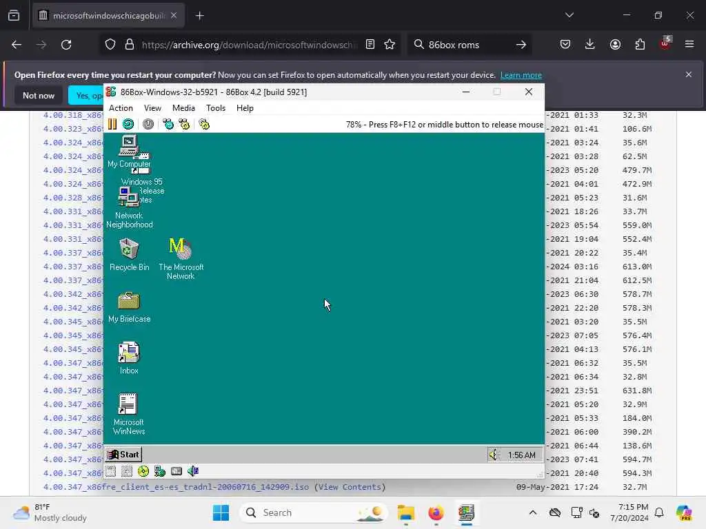Click Not now in Firefox notification
The height and width of the screenshot is (529, 706).
click(x=39, y=95)
